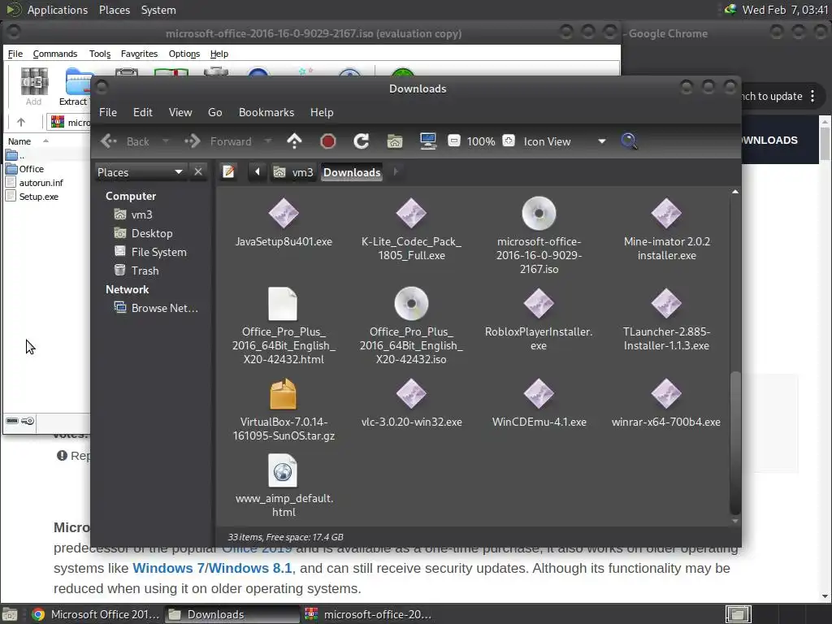This screenshot has height=624, width=832.
Task: Select vlc-3.0.20-win32.exe file
Action: point(411,403)
